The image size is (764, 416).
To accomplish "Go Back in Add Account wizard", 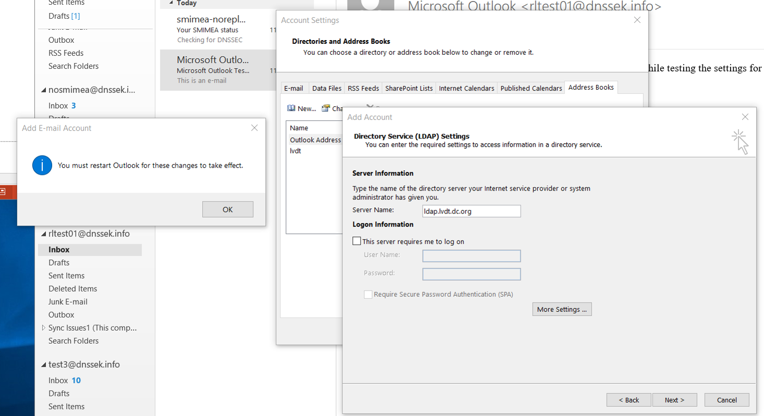I will coord(629,400).
